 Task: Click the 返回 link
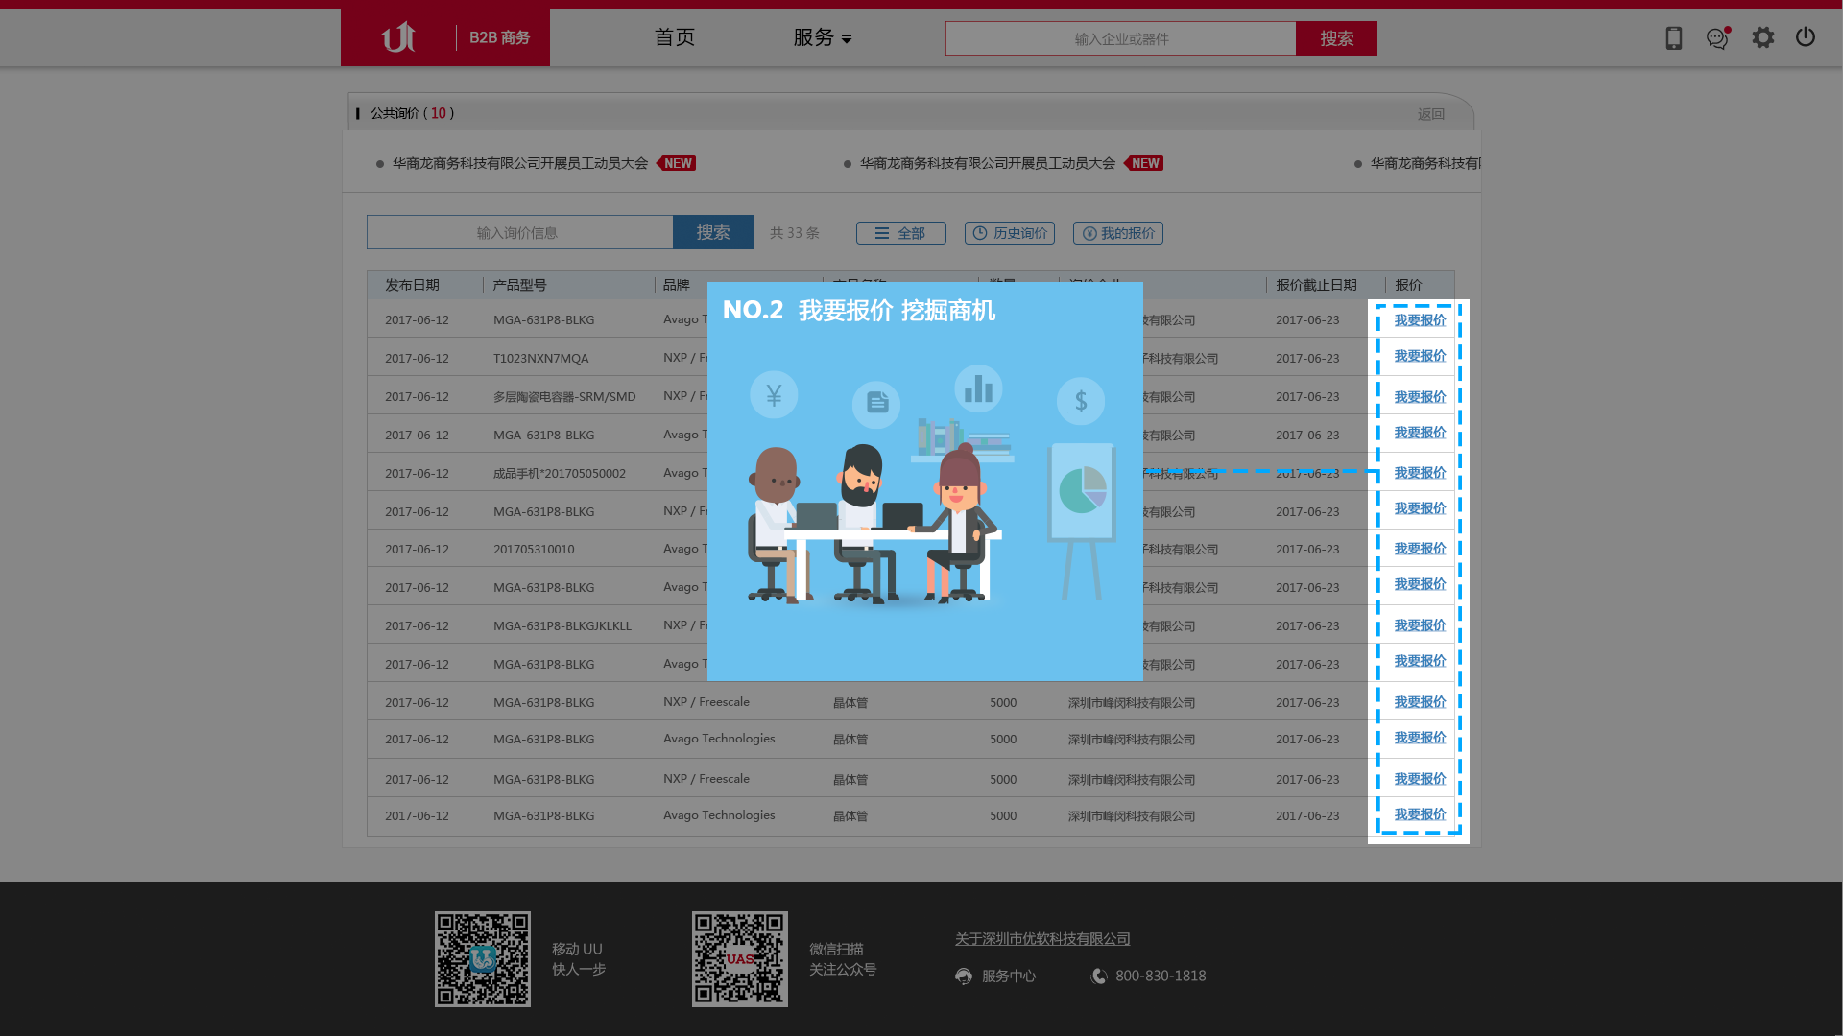click(1430, 114)
